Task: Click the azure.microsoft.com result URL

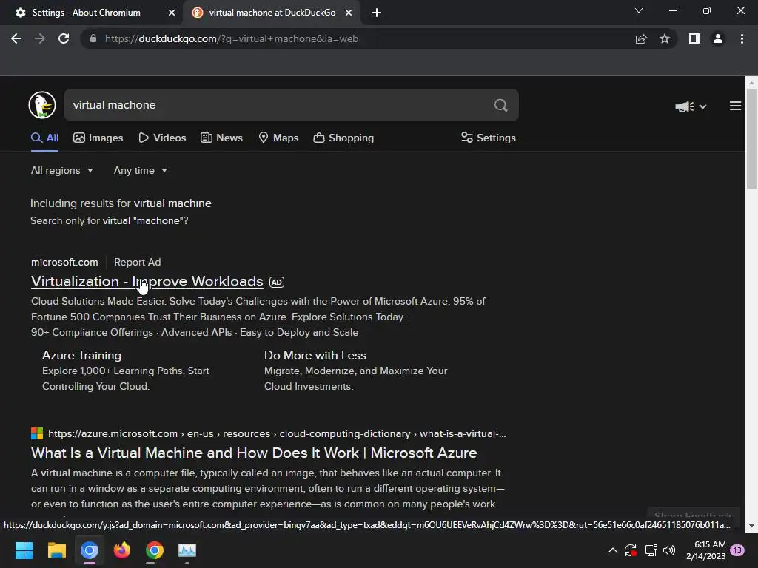Action: [x=277, y=433]
